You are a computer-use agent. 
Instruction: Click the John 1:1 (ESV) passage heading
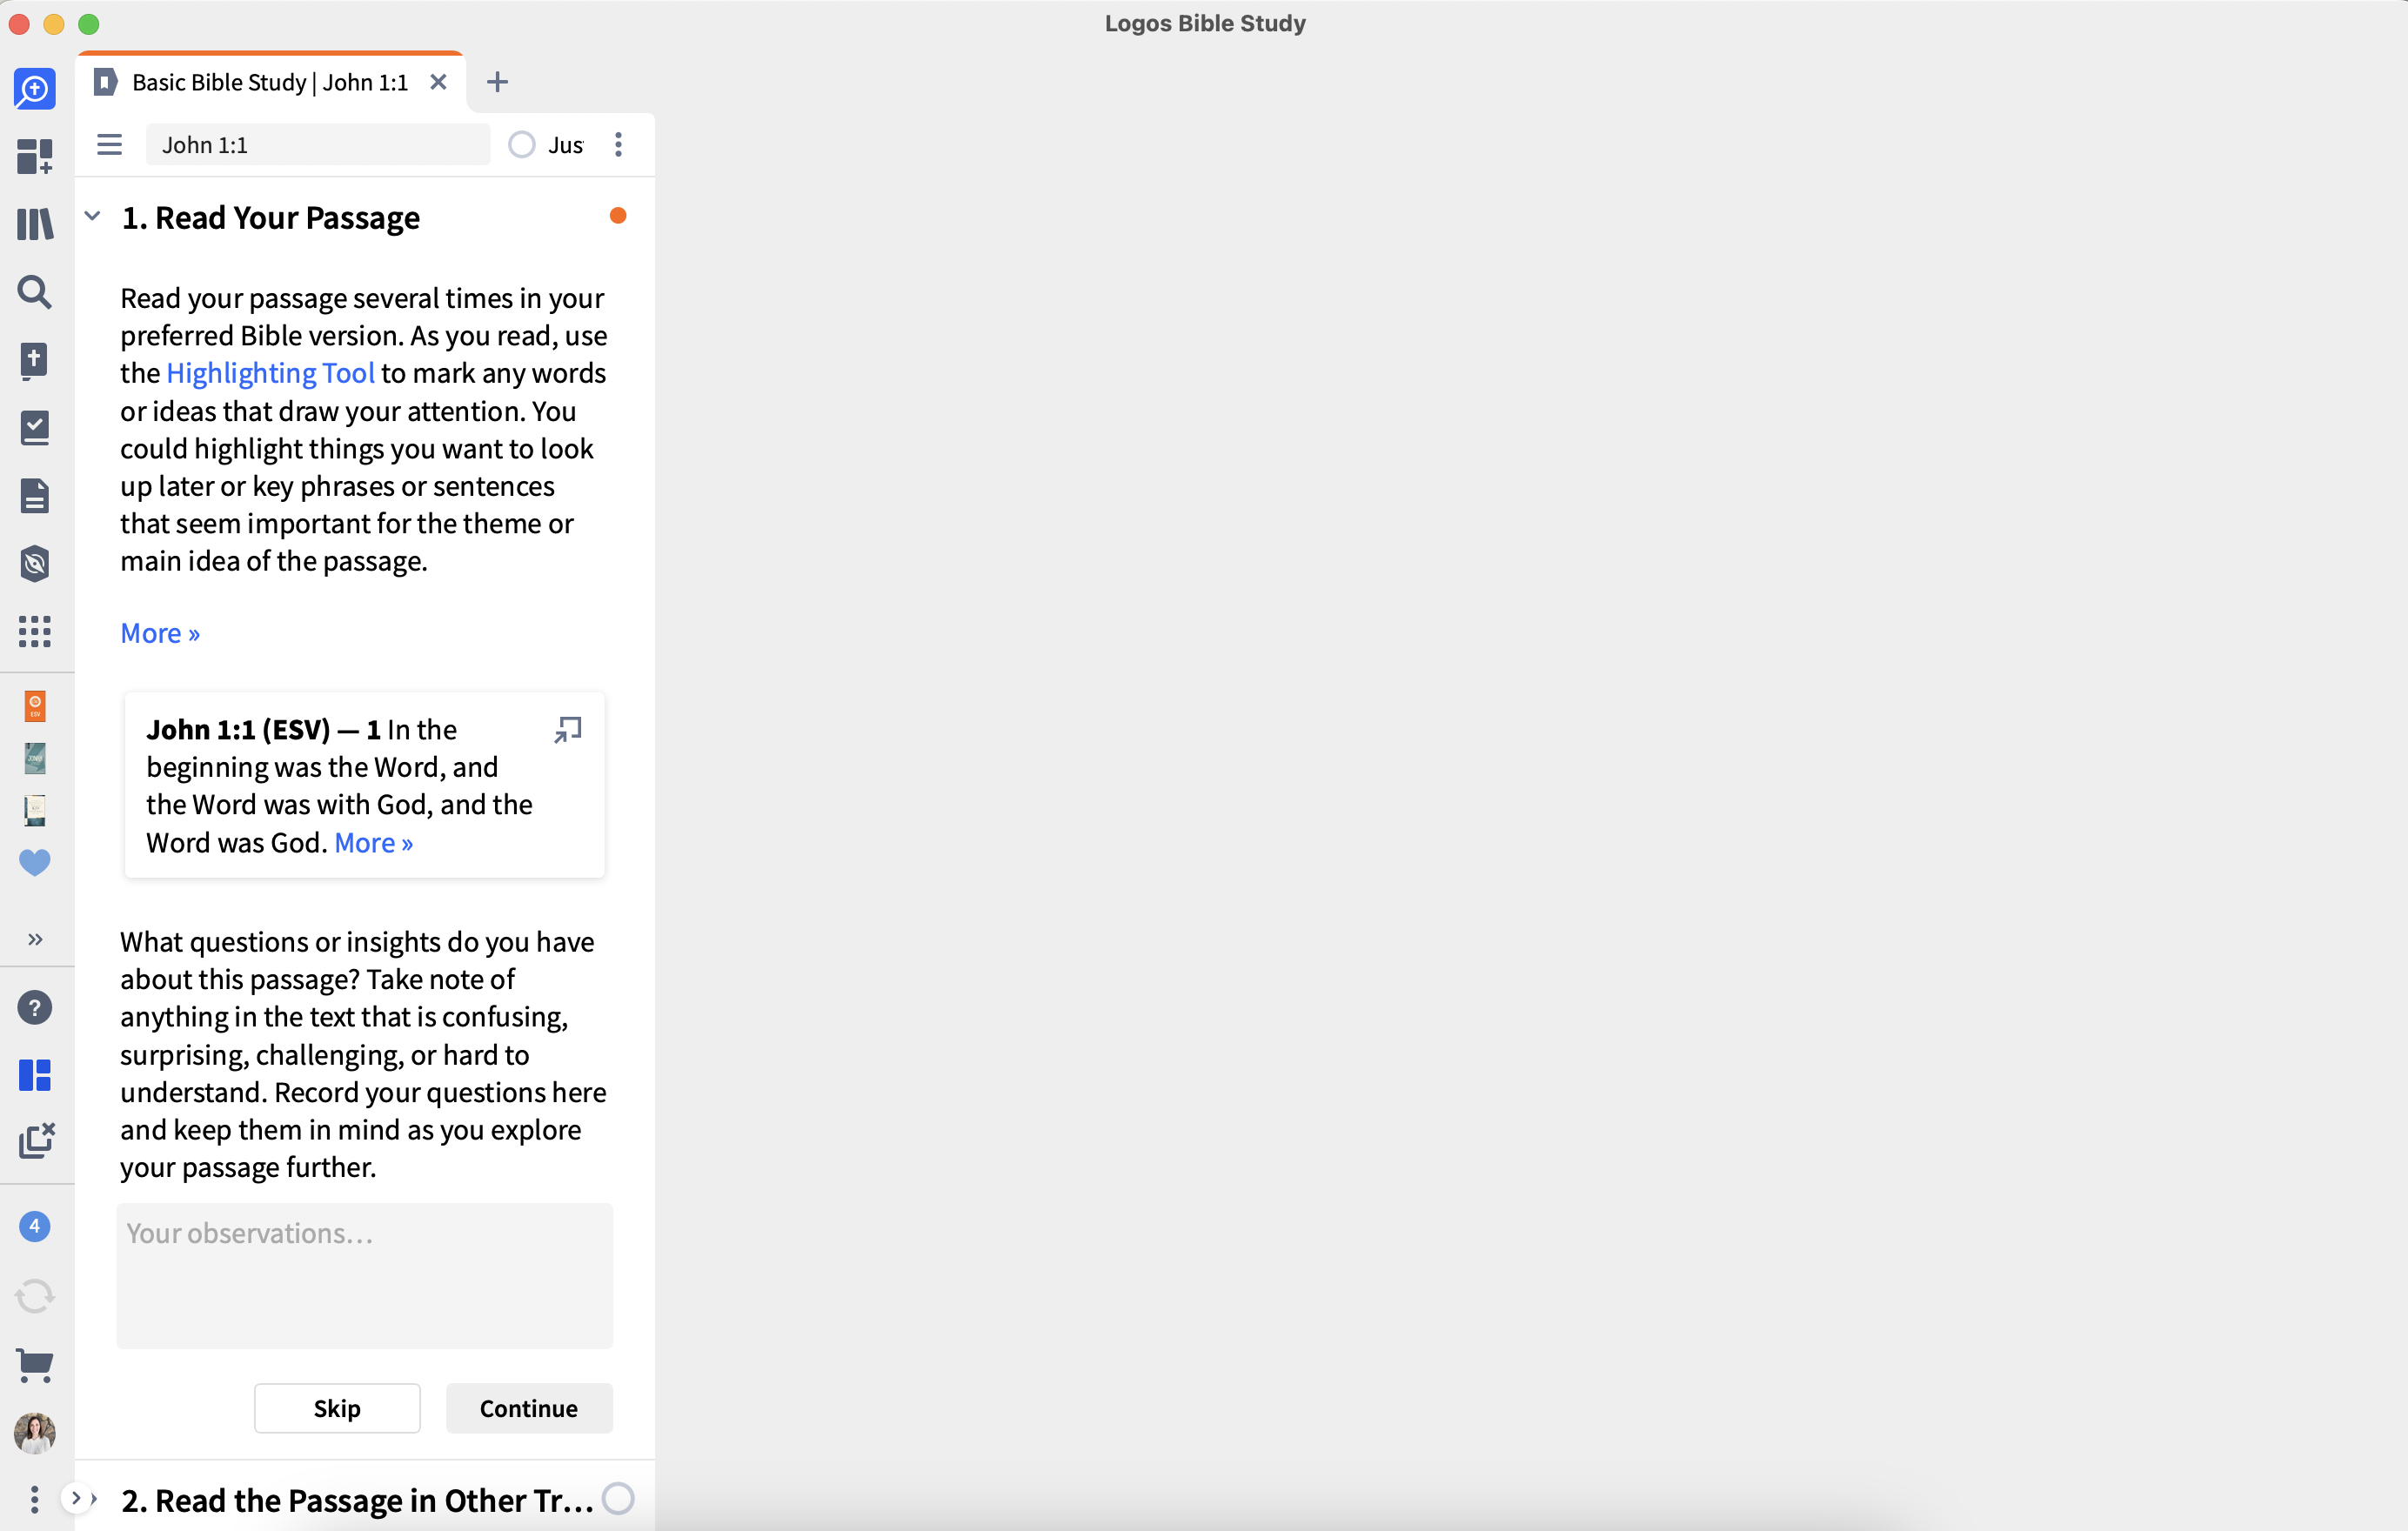[238, 730]
